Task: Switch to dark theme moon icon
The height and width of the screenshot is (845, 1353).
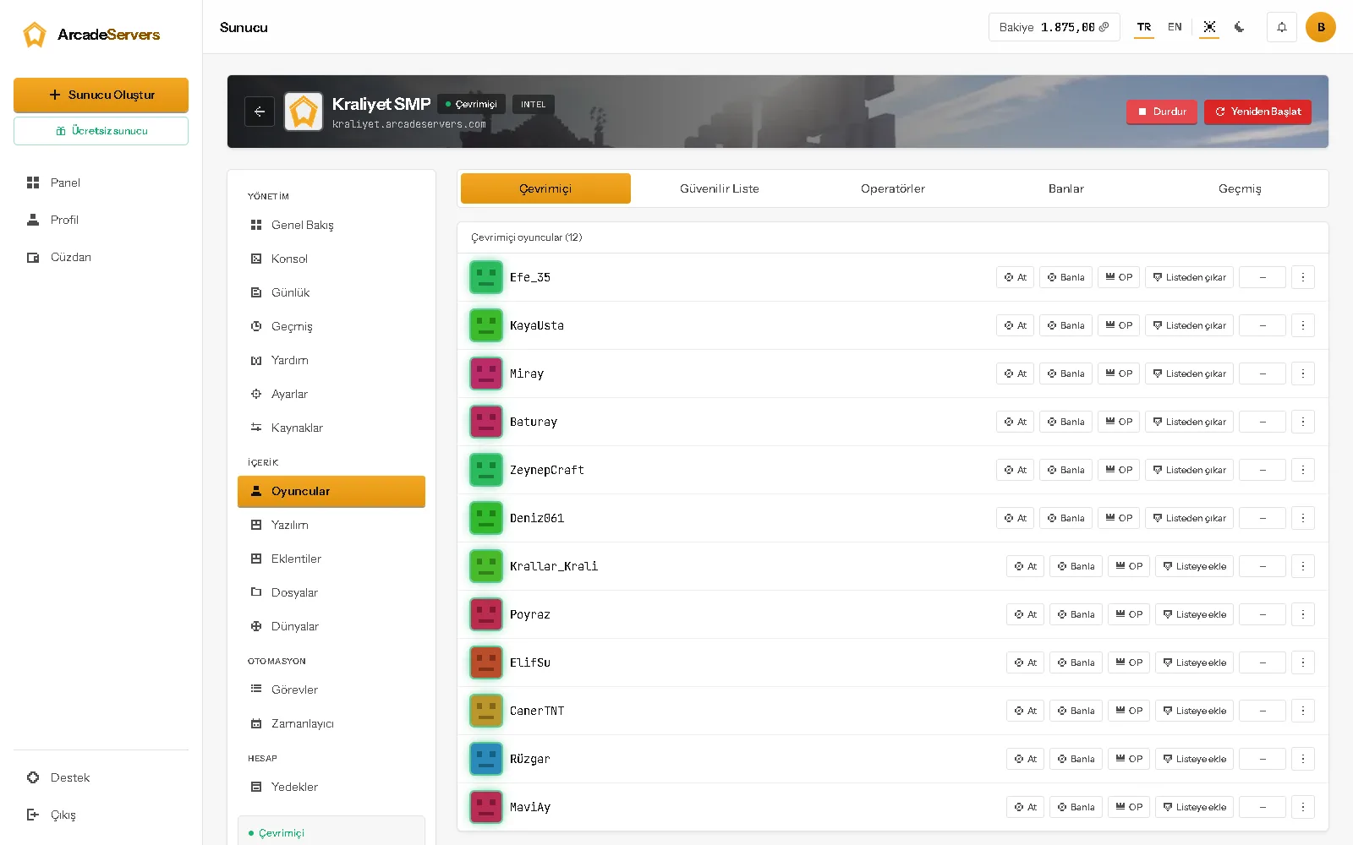Action: tap(1240, 27)
